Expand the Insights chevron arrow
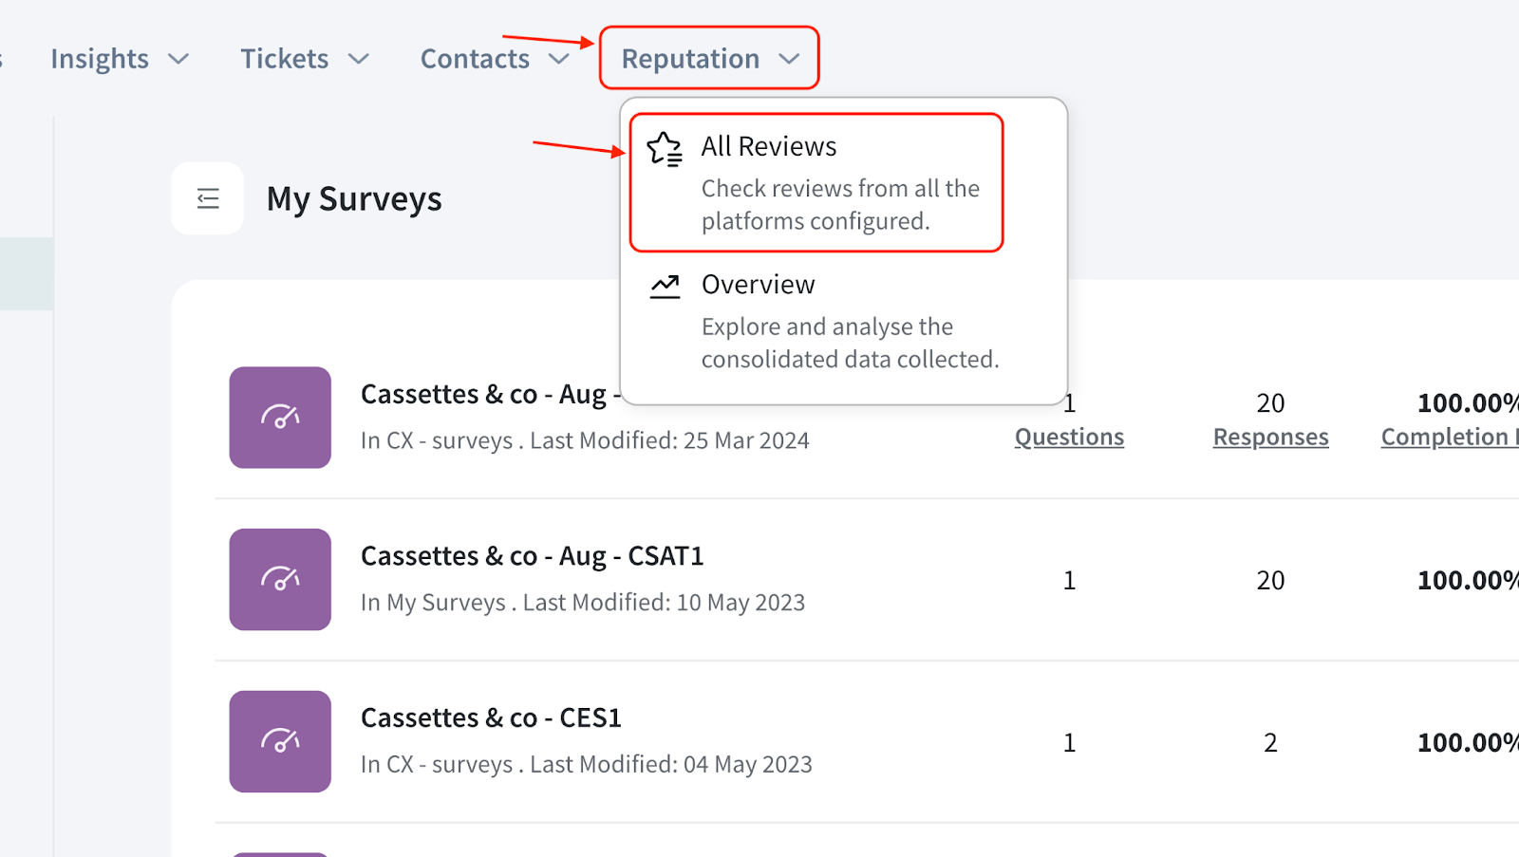The image size is (1519, 857). click(x=178, y=59)
